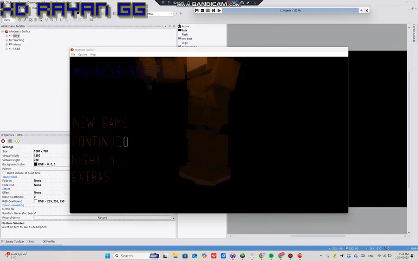Click the frame Size value 1280 x 720

click(x=41, y=151)
